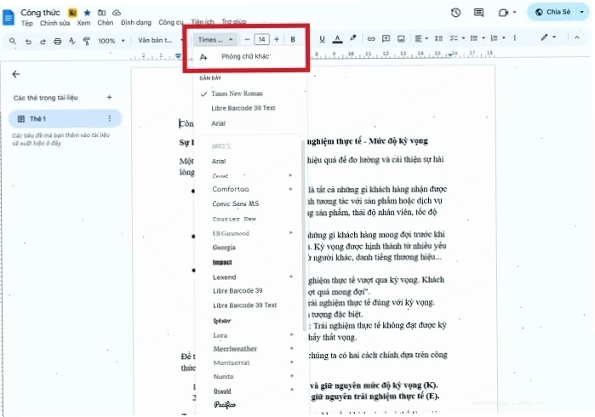595x417 pixels.
Task: Open the highlight color pen
Action: tap(353, 38)
